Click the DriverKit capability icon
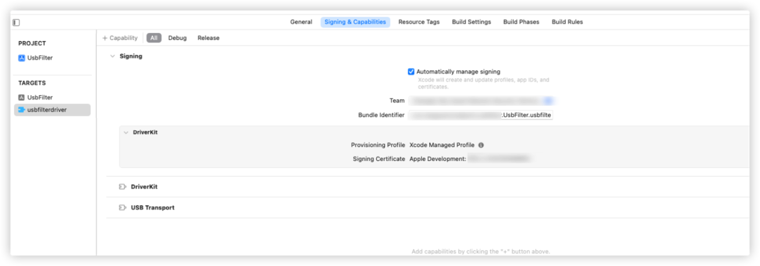 tap(122, 187)
